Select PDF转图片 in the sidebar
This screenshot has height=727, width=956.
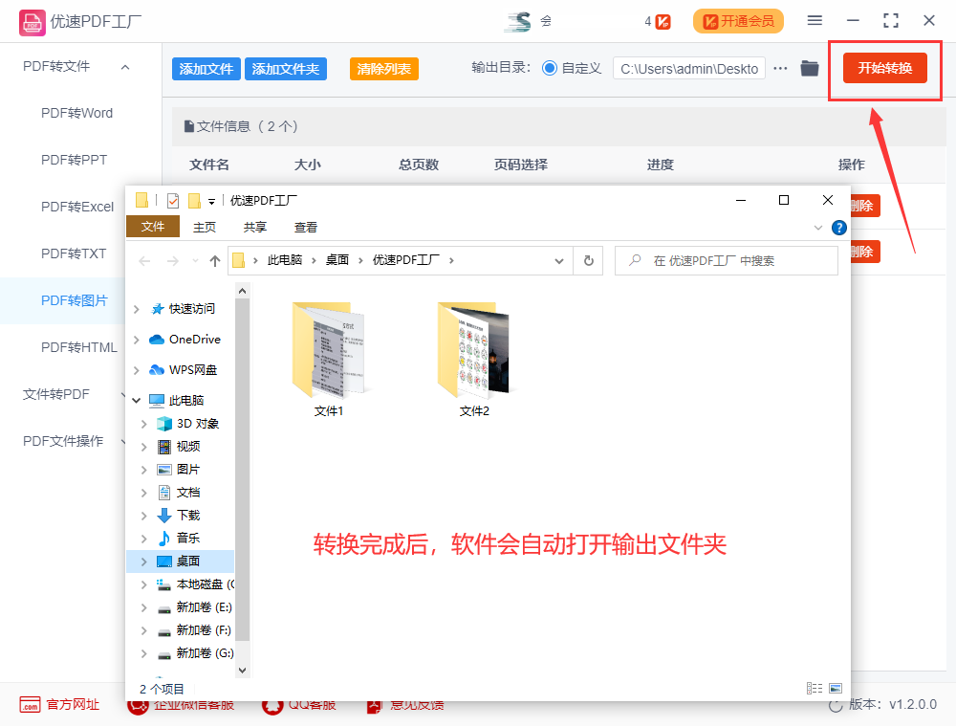click(74, 300)
